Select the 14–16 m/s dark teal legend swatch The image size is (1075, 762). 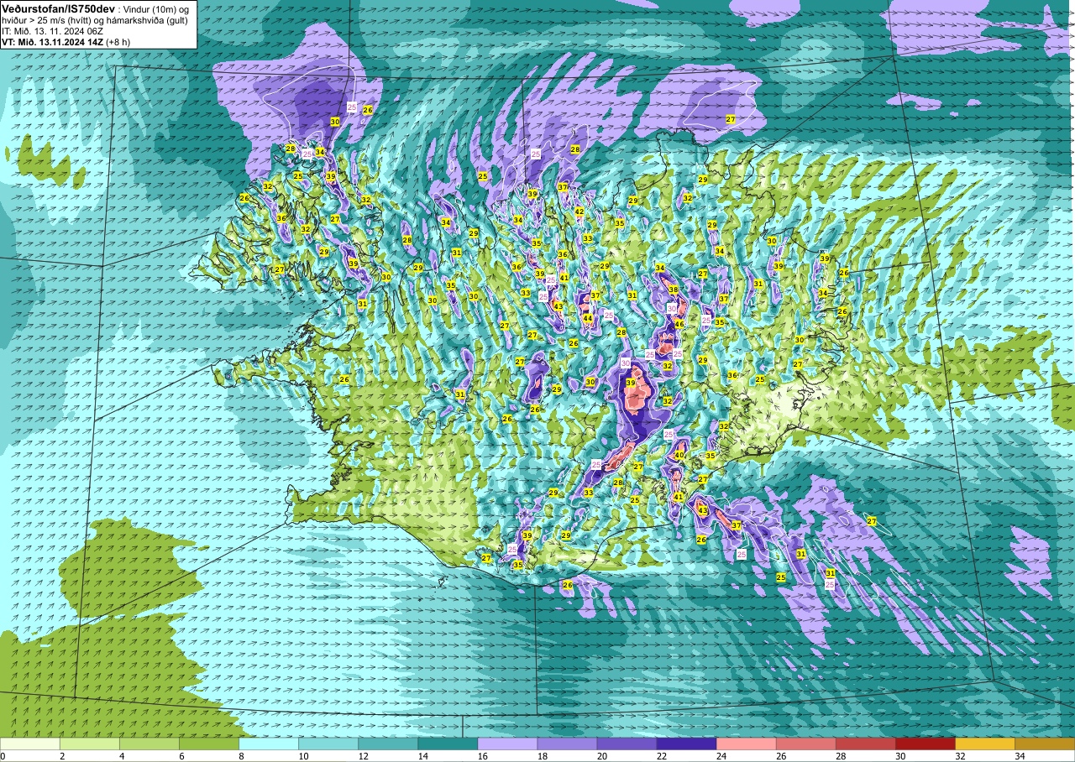(x=448, y=744)
